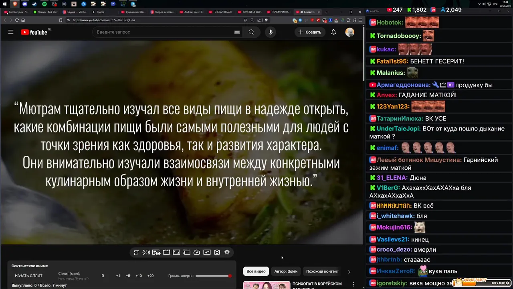Screen dimensions: 513x289
Task: Switch to the Stream - Kick Dashboard tab
Action: pyautogui.click(x=45, y=12)
